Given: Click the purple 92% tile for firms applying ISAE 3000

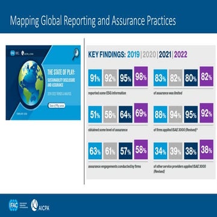Looking at the screenshot, I should pyautogui.click(x=207, y=113).
